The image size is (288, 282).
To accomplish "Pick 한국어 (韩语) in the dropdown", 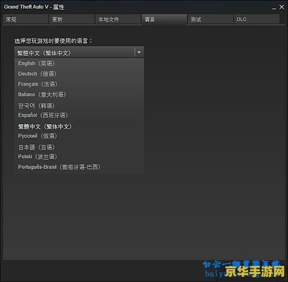I will pyautogui.click(x=79, y=106).
